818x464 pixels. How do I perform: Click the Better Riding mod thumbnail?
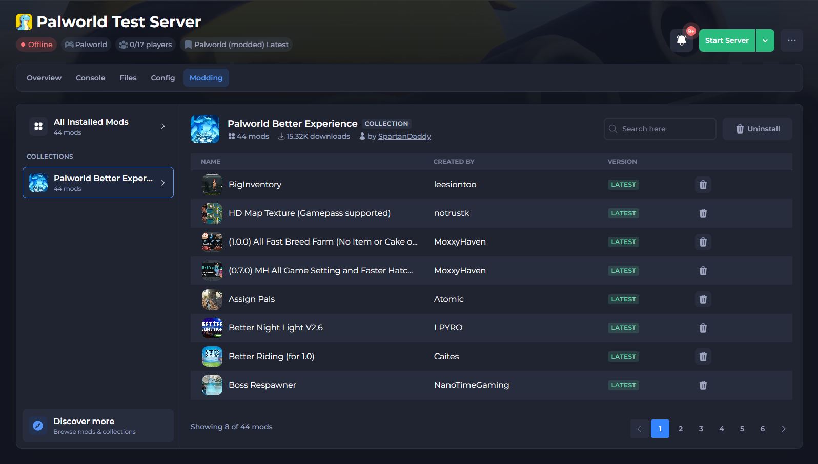(212, 357)
